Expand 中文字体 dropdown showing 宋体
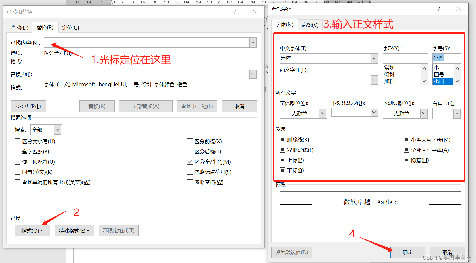This screenshot has height=263, width=476. pos(374,58)
